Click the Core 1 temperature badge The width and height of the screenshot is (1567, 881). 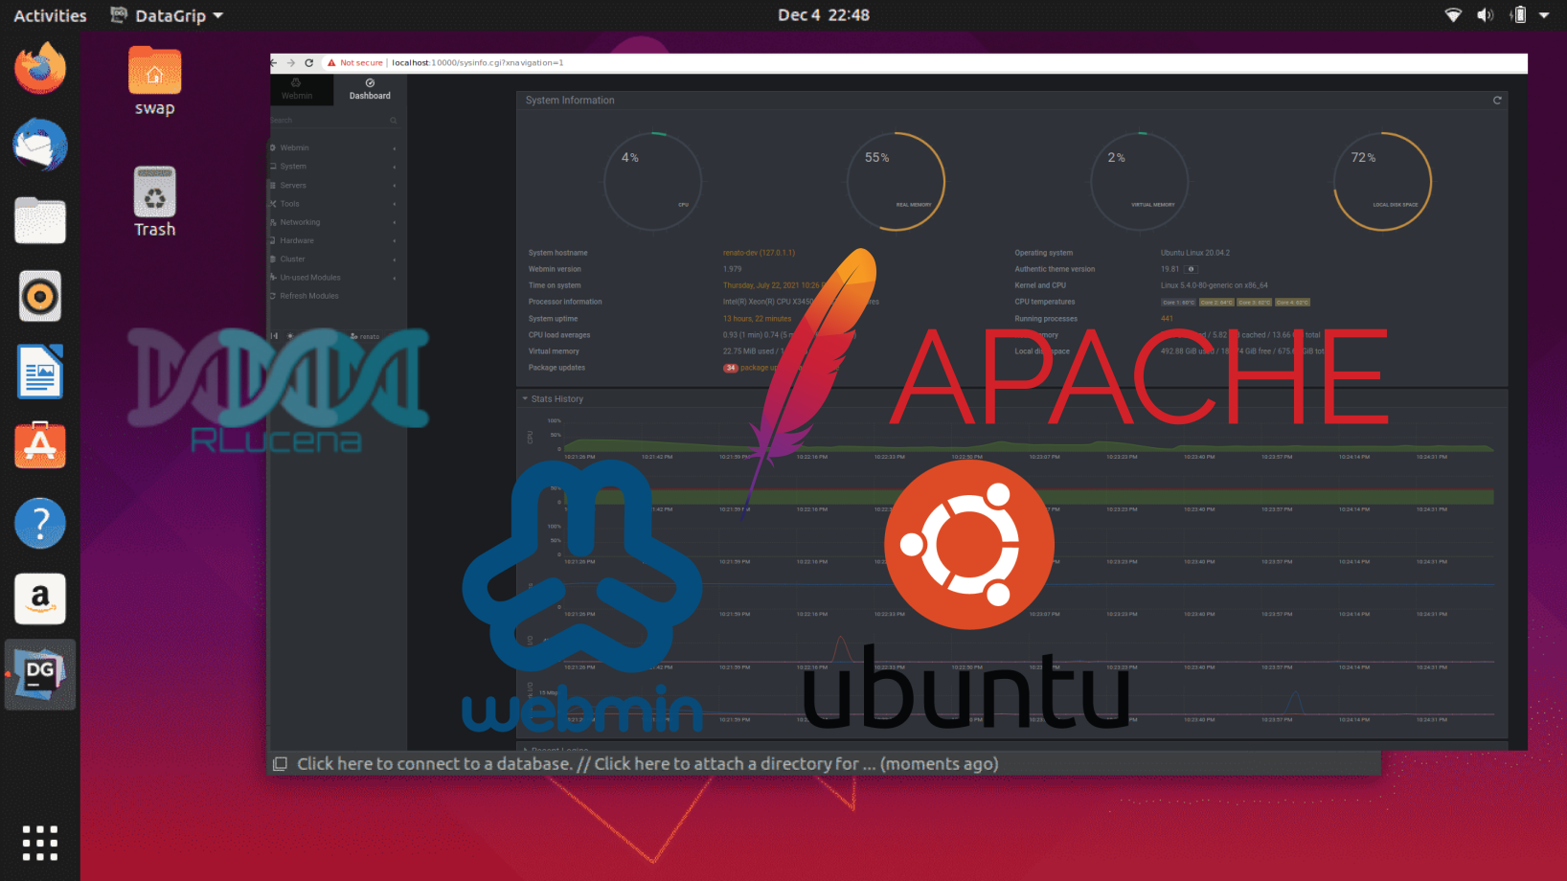[x=1178, y=303]
